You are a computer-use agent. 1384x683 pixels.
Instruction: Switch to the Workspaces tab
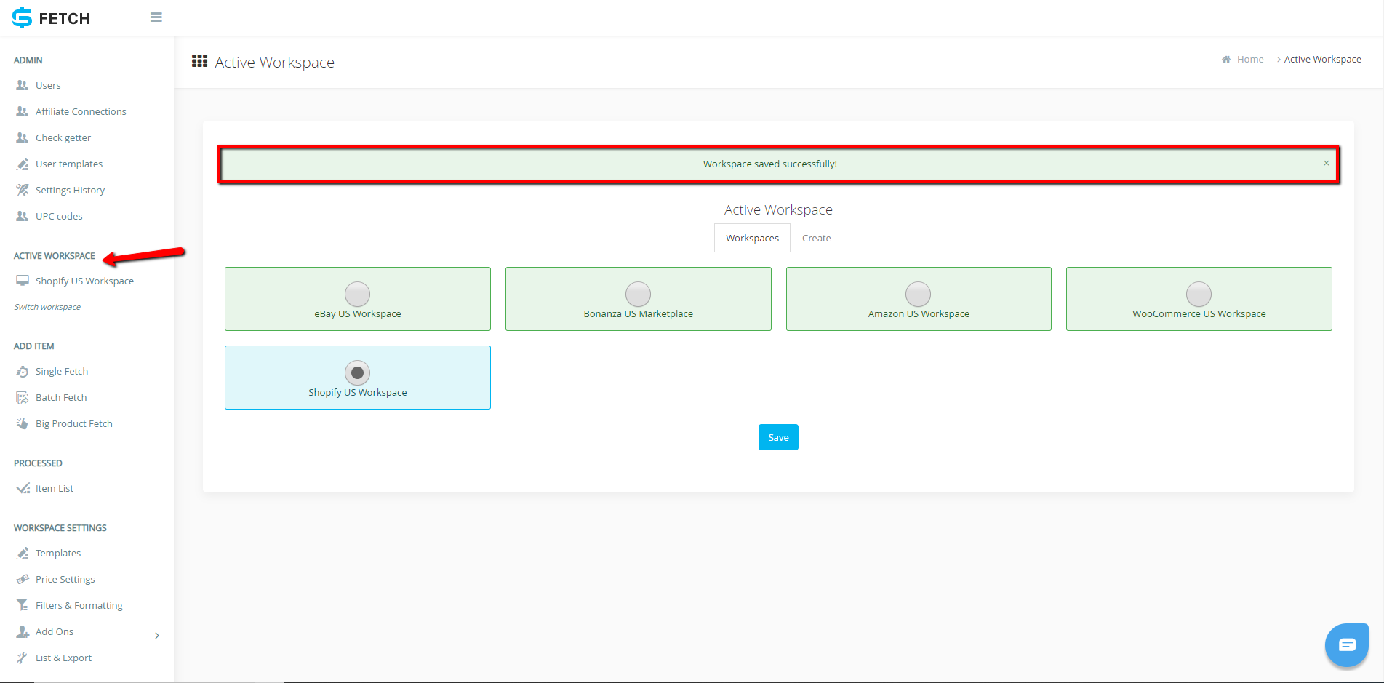click(x=752, y=238)
